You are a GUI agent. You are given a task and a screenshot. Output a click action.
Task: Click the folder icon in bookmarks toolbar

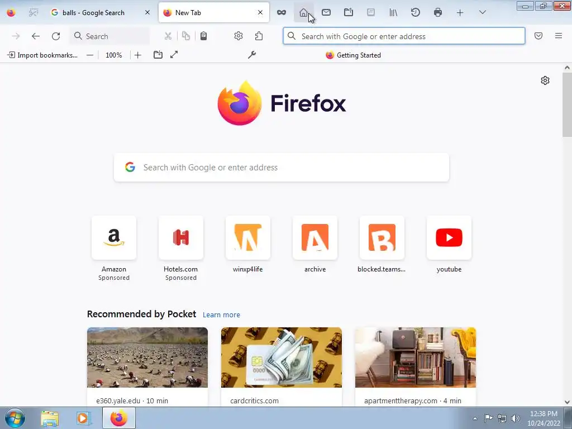pyautogui.click(x=158, y=55)
